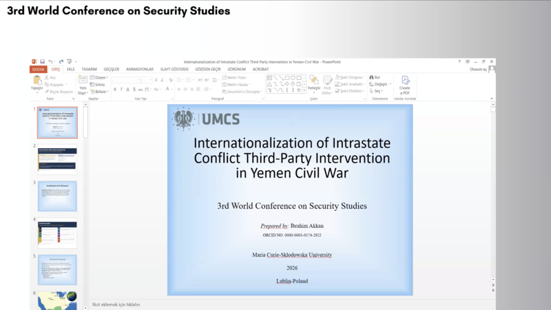
Task: Toggle center text alignment
Action: point(185,90)
